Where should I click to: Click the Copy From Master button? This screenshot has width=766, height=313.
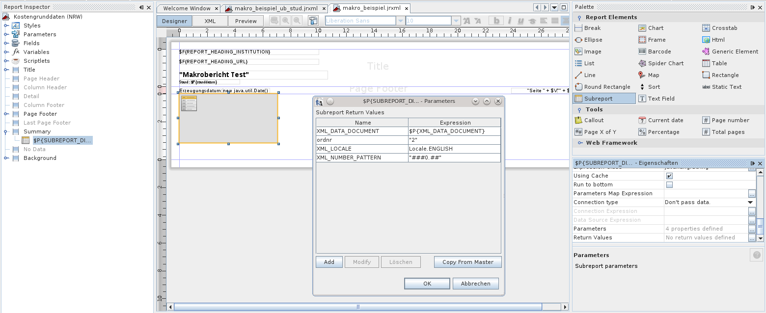[x=467, y=262]
